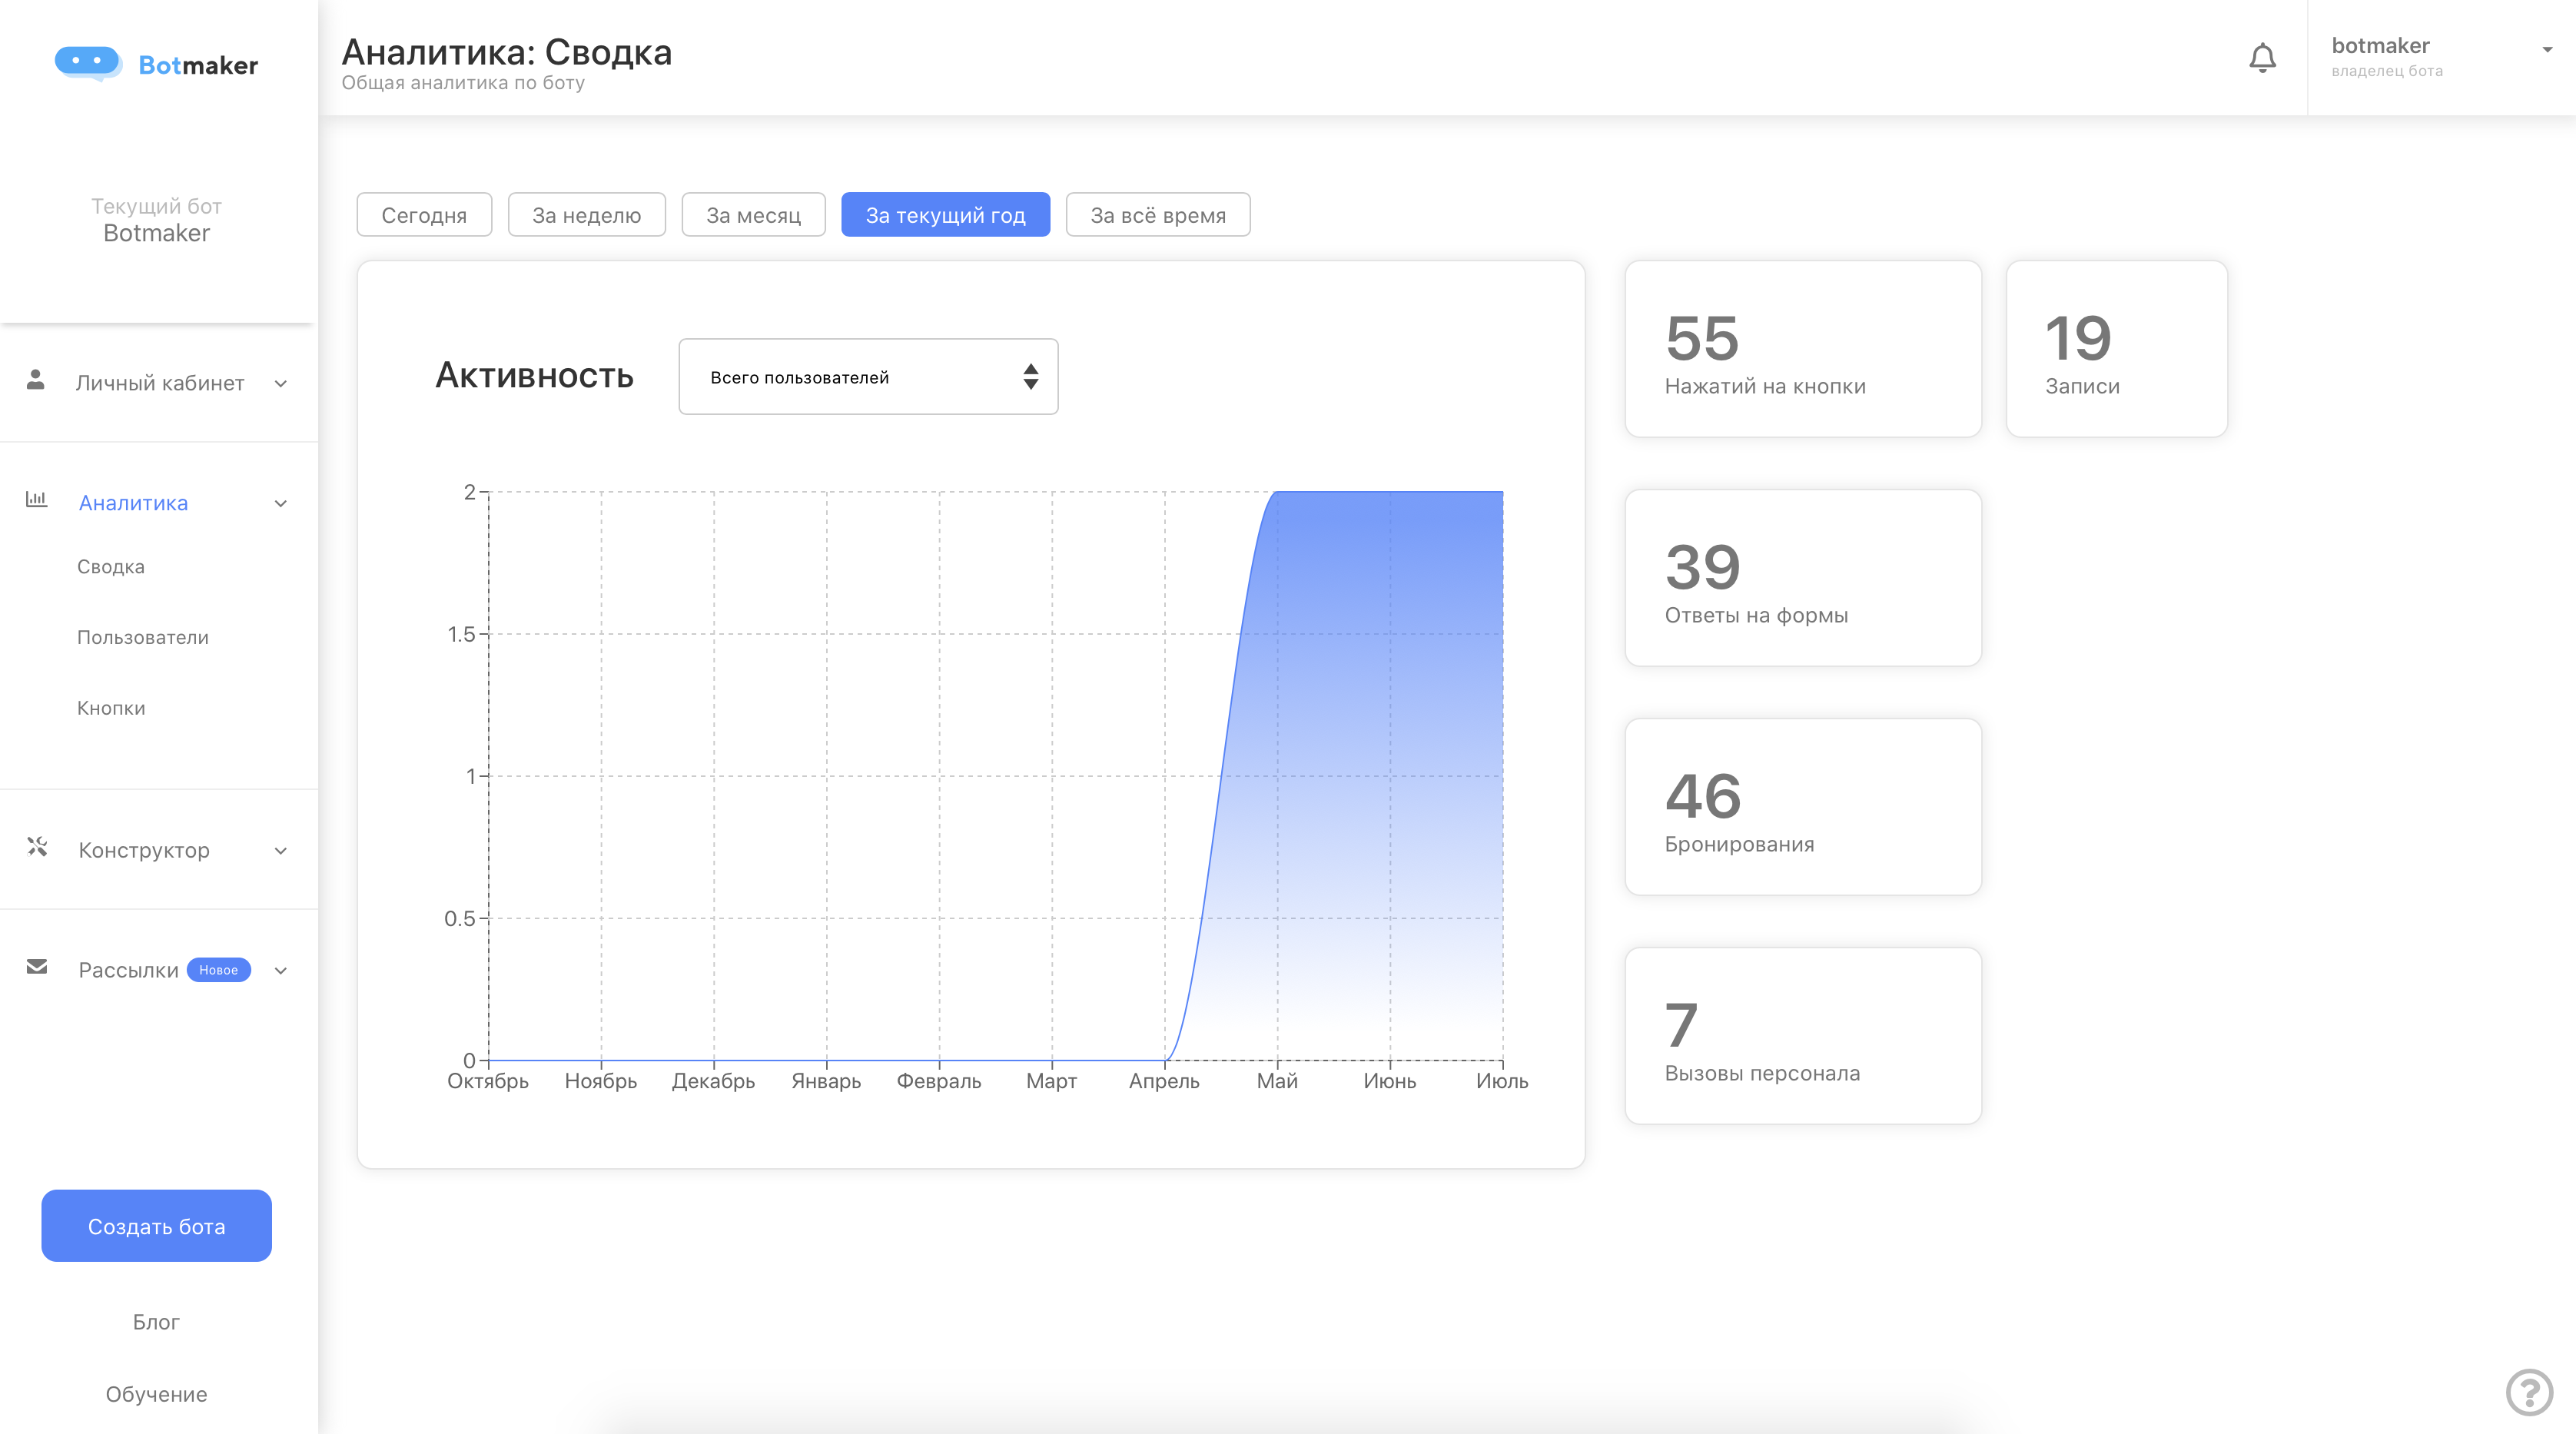Screen dimensions: 2576x1434
Task: Click the владелец бота role text
Action: [2387, 72]
